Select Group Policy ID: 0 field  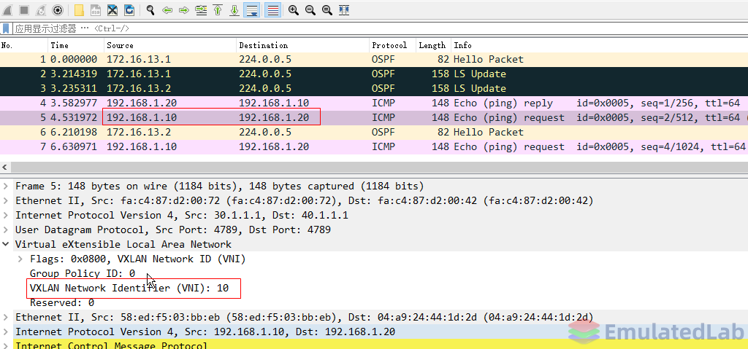tap(83, 273)
